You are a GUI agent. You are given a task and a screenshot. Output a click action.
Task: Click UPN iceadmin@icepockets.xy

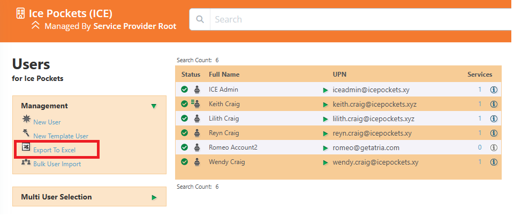(x=371, y=90)
